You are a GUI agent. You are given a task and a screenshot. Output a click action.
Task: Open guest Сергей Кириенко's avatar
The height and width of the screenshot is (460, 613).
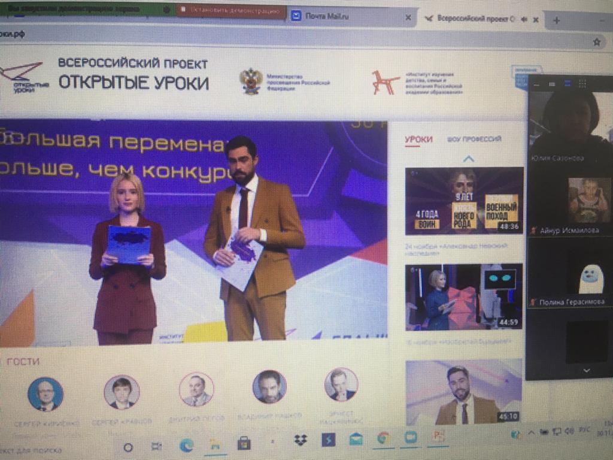point(45,394)
